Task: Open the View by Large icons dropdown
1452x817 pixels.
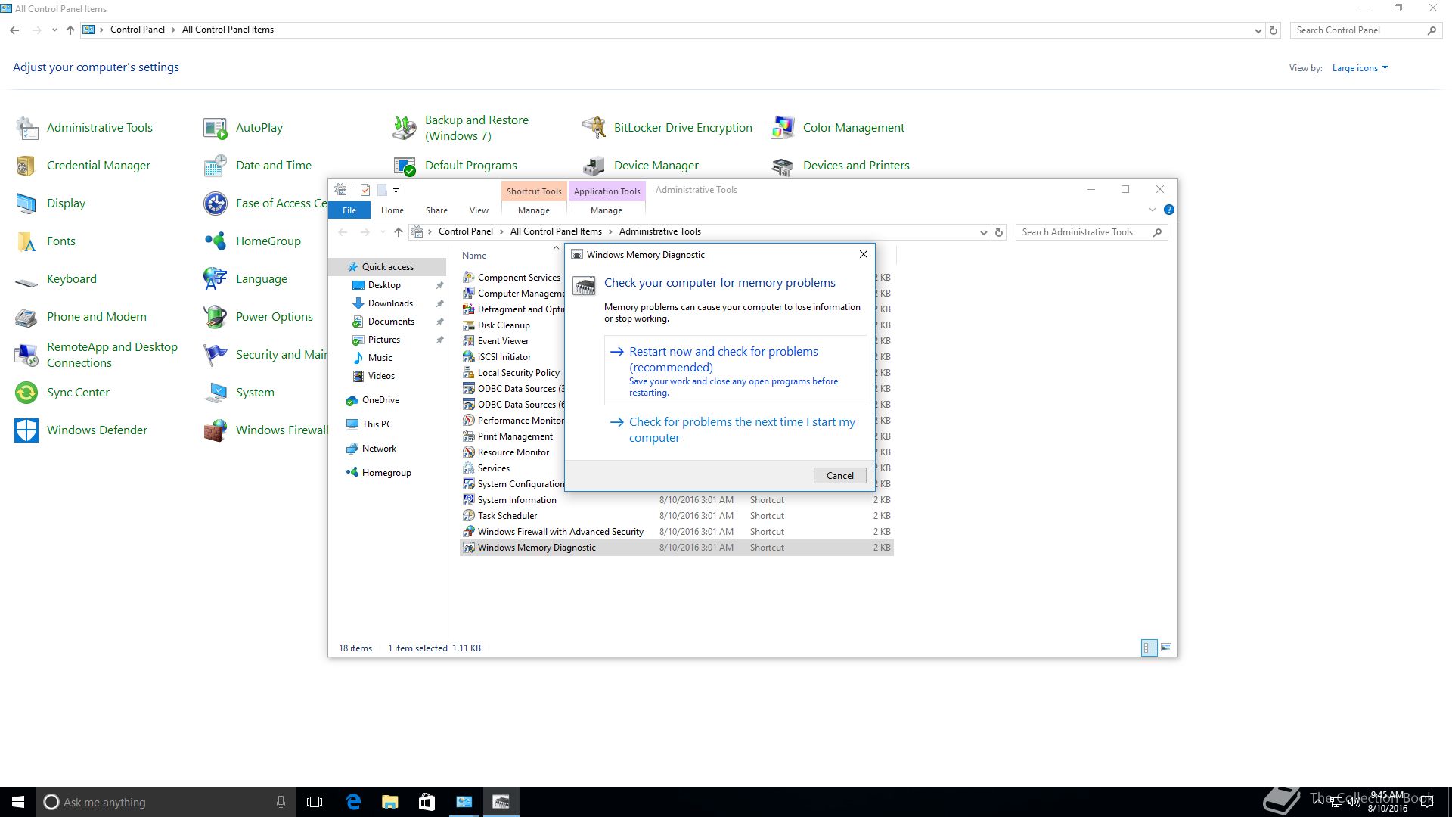Action: pyautogui.click(x=1360, y=68)
